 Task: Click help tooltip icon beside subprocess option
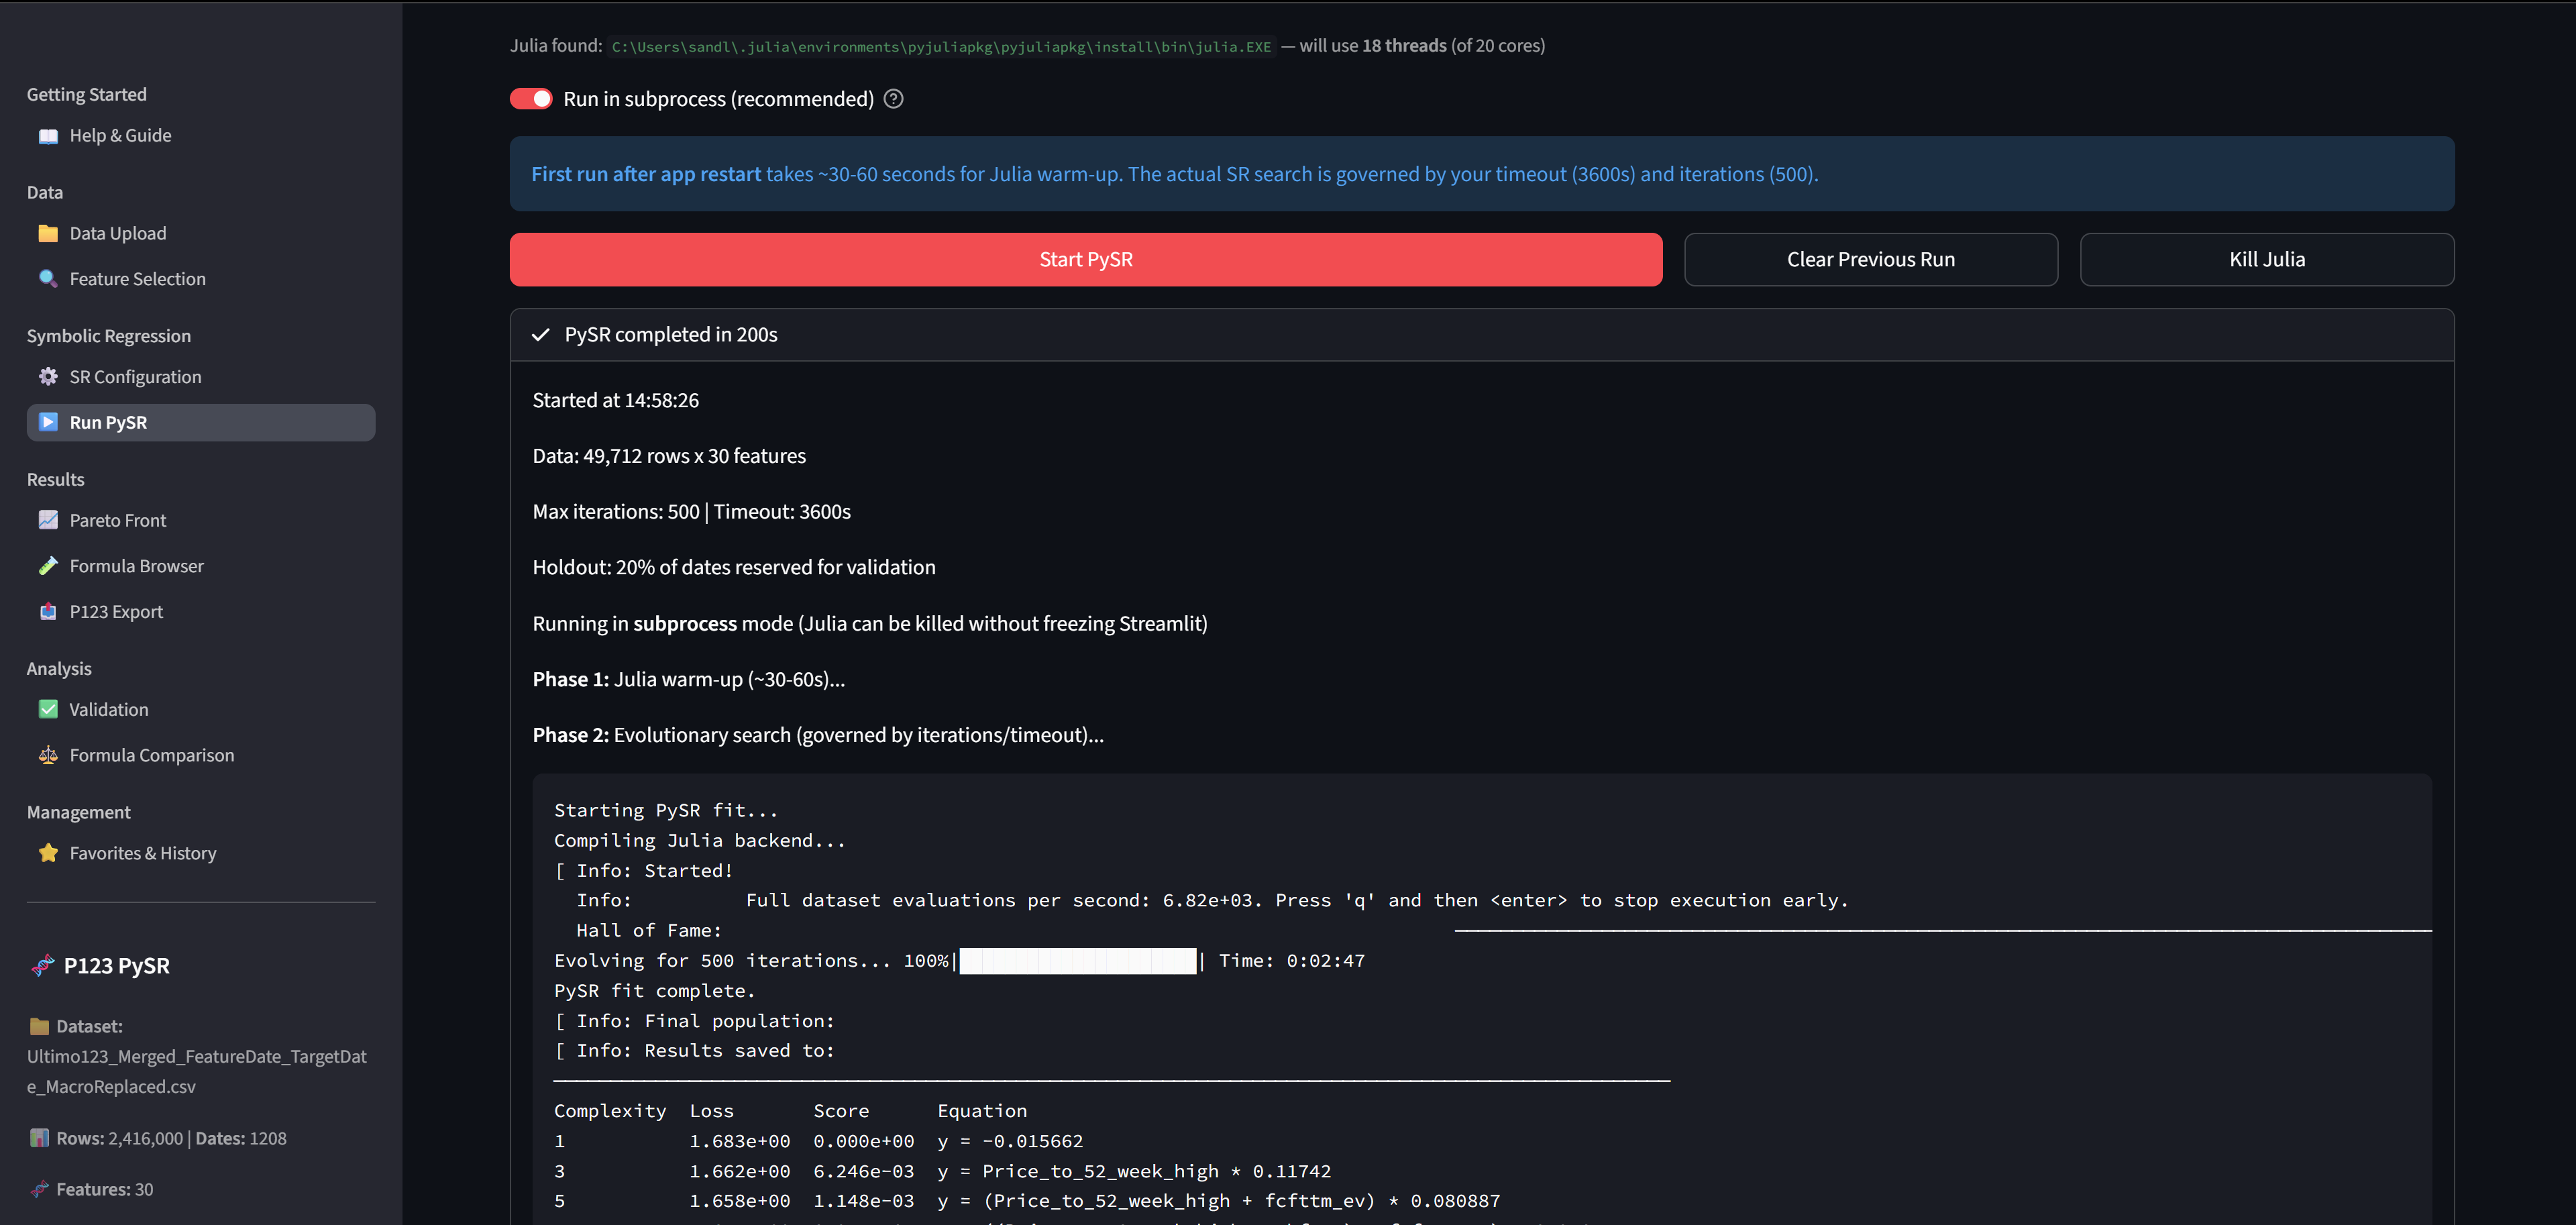click(x=894, y=99)
